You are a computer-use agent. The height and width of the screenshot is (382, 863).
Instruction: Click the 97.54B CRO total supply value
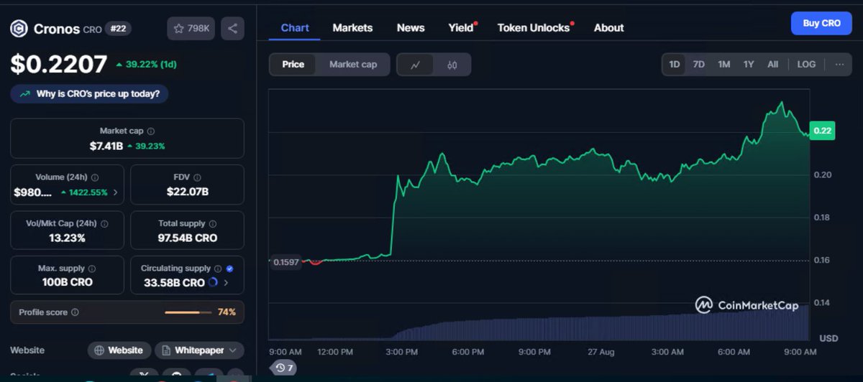point(187,238)
